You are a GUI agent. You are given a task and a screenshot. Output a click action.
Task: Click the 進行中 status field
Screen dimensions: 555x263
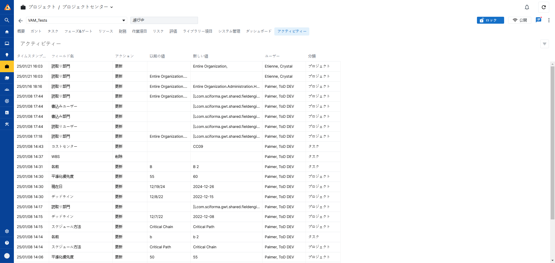(164, 20)
